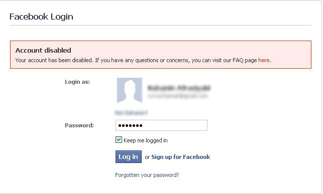Click the Account disabled error title

(x=43, y=50)
